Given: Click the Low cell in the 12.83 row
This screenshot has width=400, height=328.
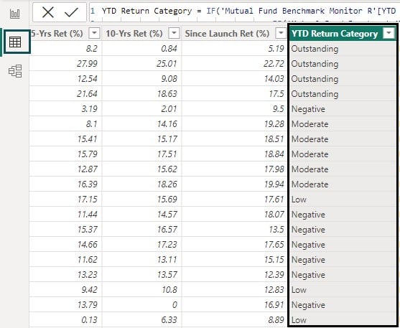Looking at the screenshot, I should pos(343,289).
